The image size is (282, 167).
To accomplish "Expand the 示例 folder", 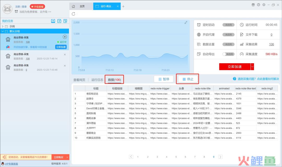I will coord(3,26).
